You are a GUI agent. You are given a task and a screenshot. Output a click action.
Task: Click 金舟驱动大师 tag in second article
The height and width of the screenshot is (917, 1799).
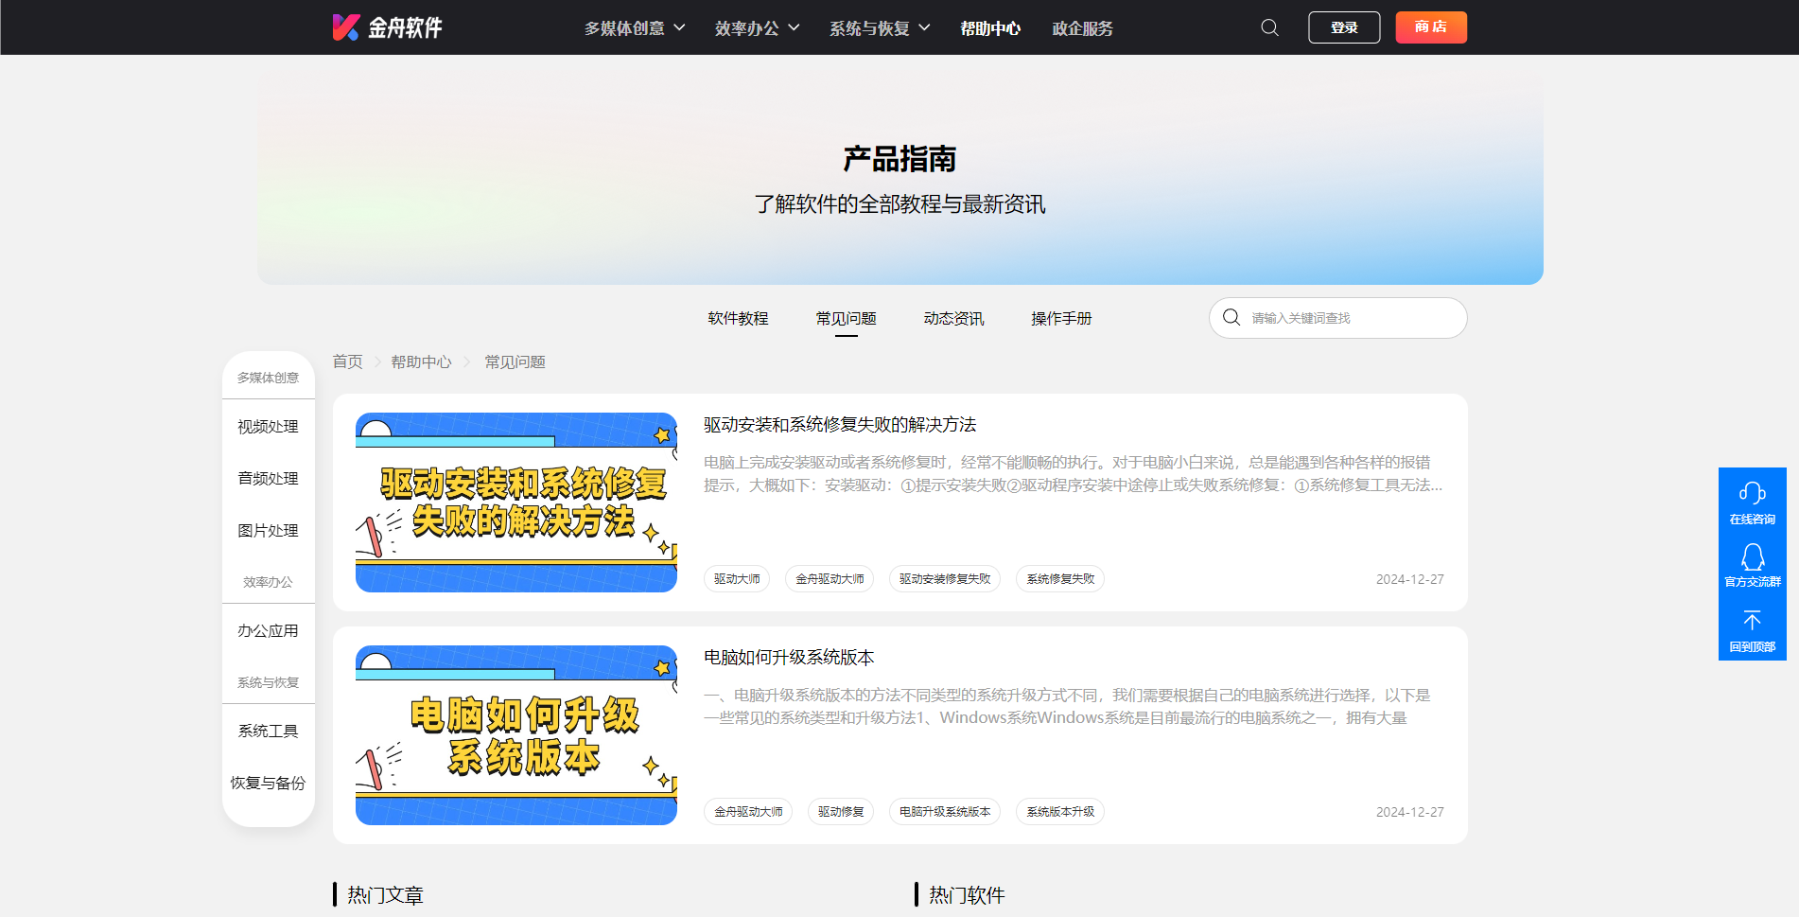point(748,812)
